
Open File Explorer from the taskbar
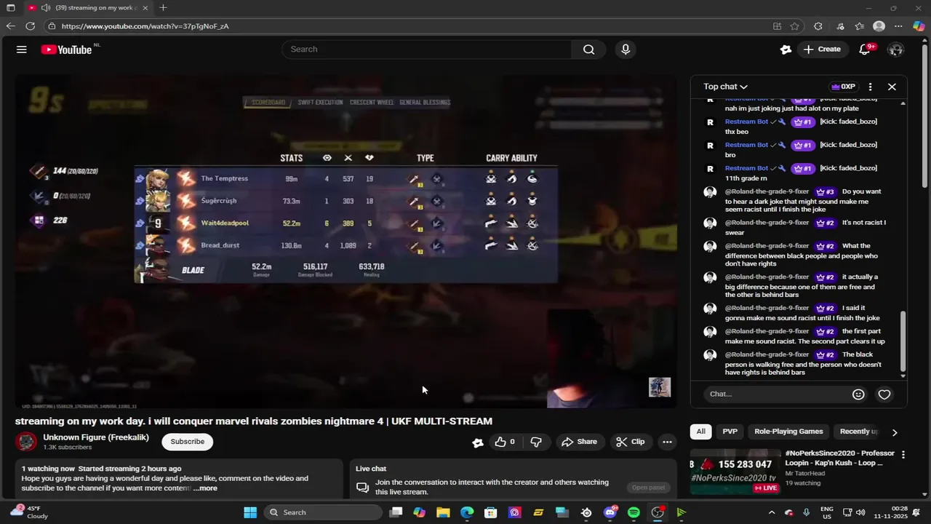[x=443, y=512]
